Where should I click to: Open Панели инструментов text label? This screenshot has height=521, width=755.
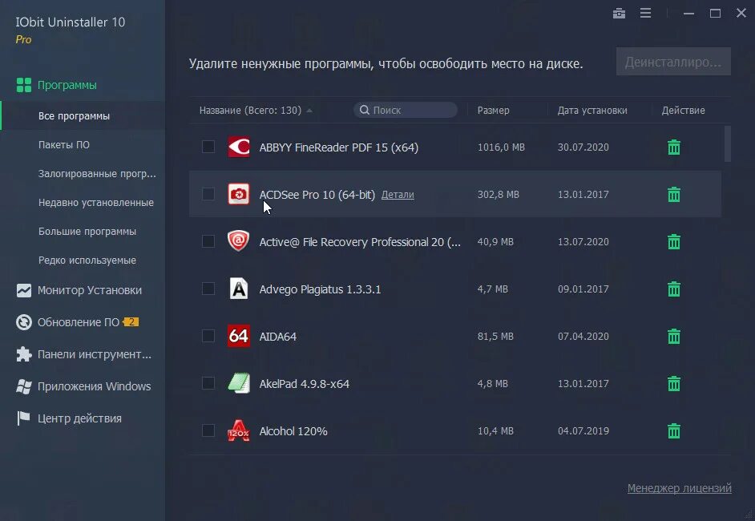95,354
